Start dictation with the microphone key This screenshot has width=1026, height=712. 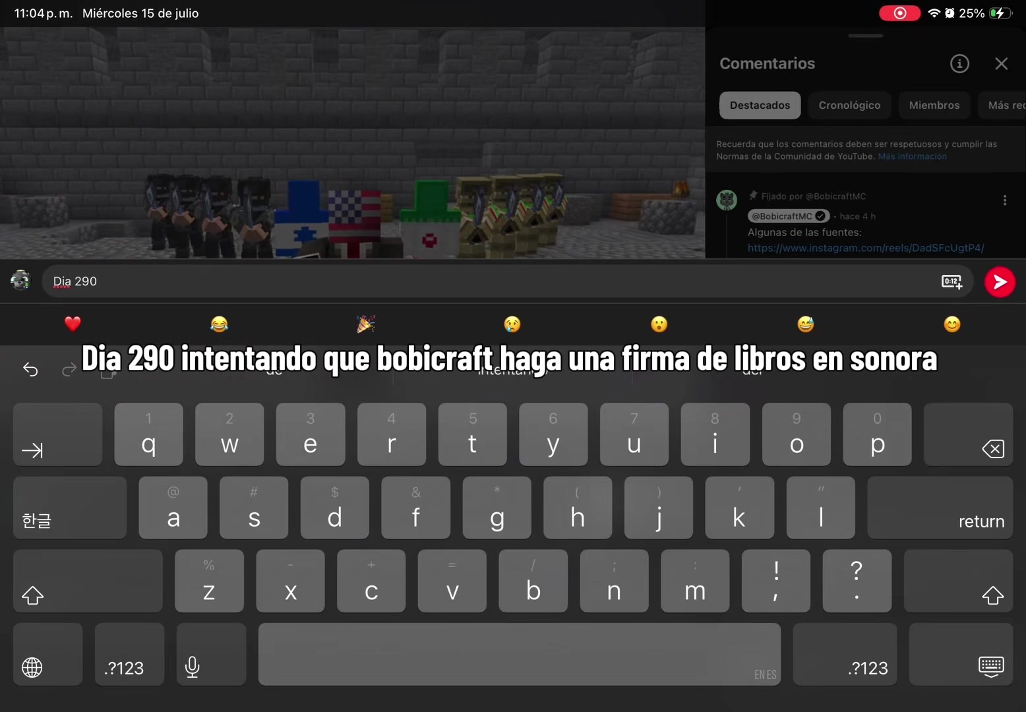[211, 654]
